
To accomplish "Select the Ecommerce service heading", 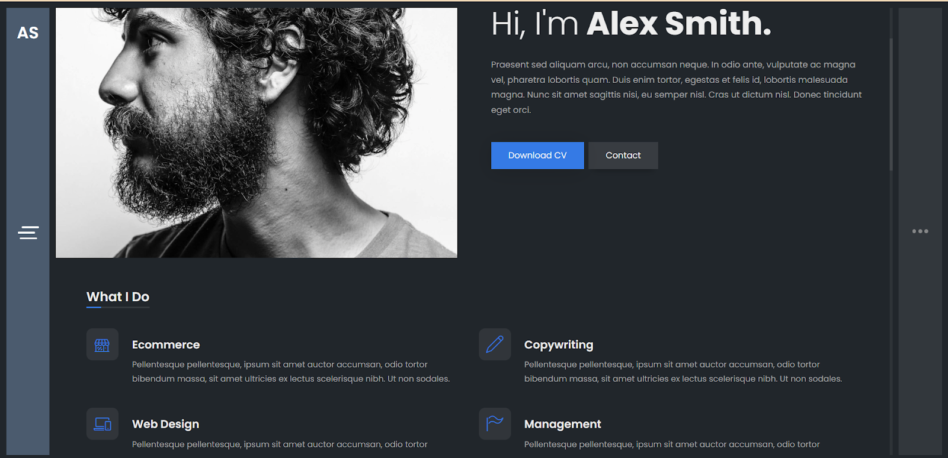I will pyautogui.click(x=166, y=344).
